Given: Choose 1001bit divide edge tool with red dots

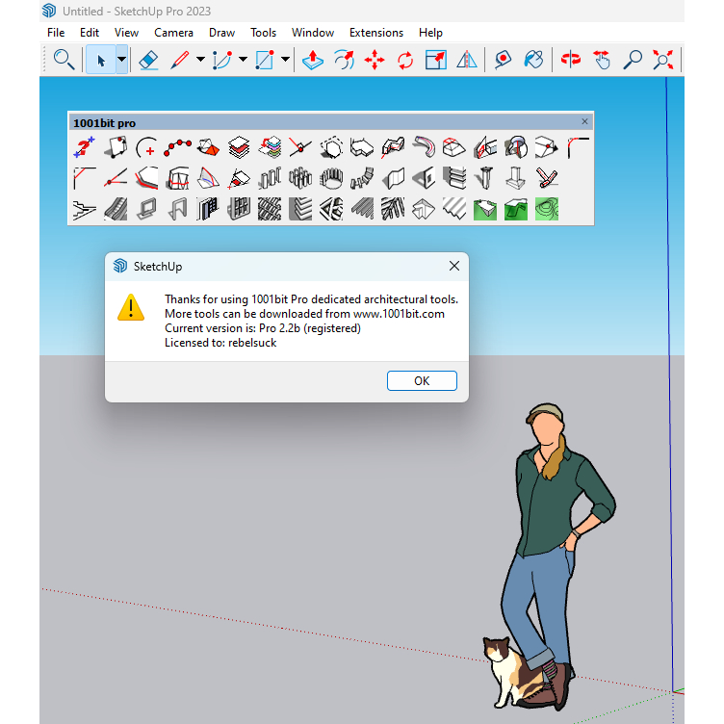Looking at the screenshot, I should tap(177, 147).
